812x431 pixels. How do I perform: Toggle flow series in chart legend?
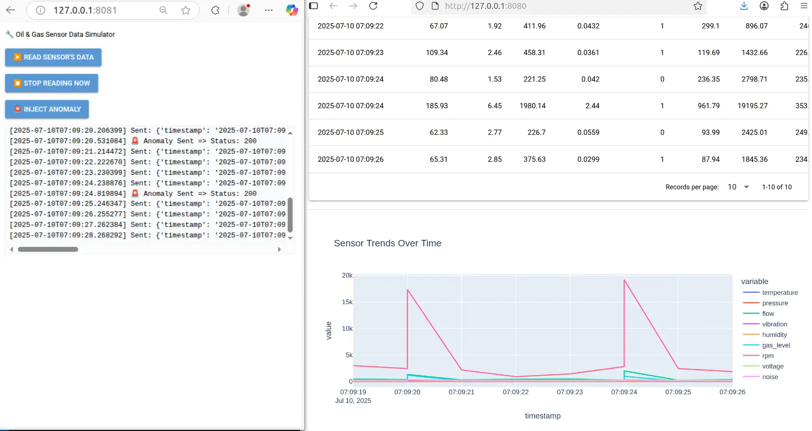coord(758,313)
